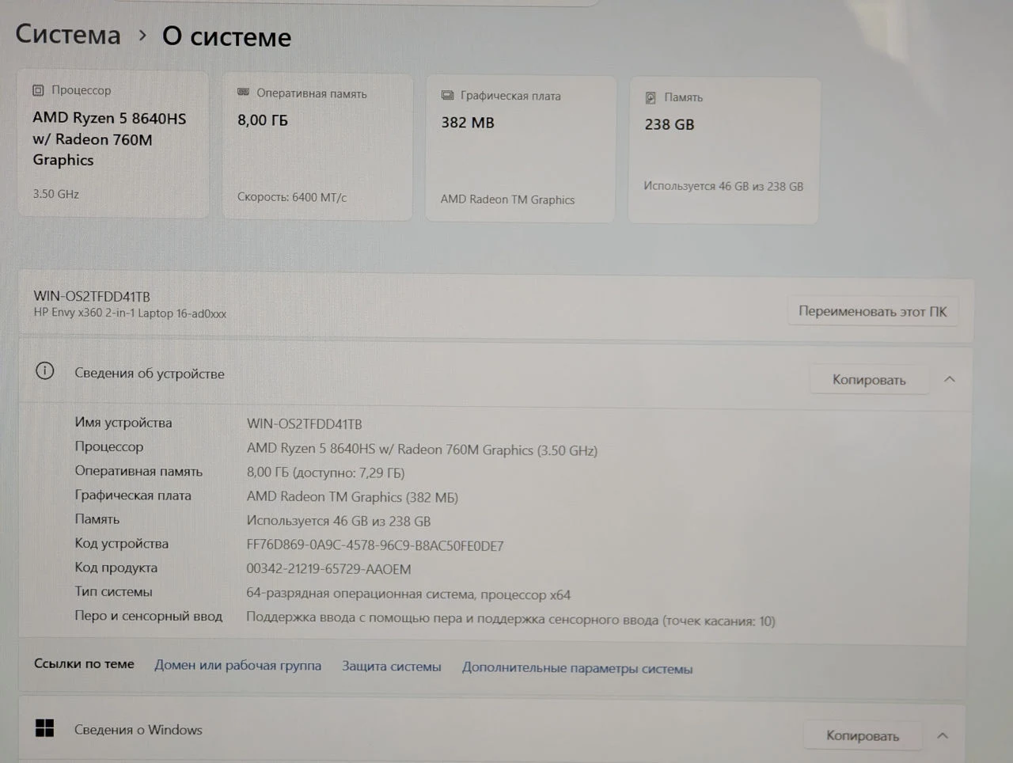Collapse the Сведения об устройстве section chevron
This screenshot has width=1013, height=763.
tap(950, 379)
